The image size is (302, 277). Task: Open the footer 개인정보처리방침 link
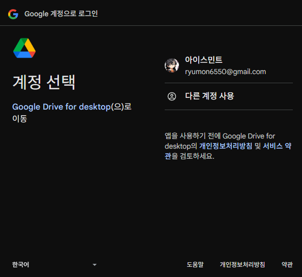click(243, 264)
